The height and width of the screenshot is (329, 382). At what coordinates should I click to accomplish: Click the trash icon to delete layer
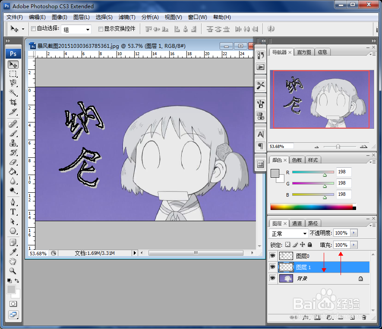point(364,318)
